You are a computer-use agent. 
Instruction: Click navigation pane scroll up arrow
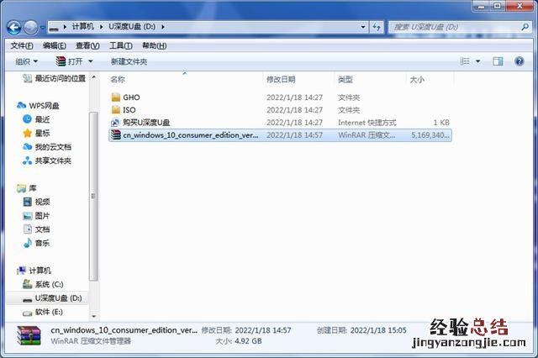[94, 77]
